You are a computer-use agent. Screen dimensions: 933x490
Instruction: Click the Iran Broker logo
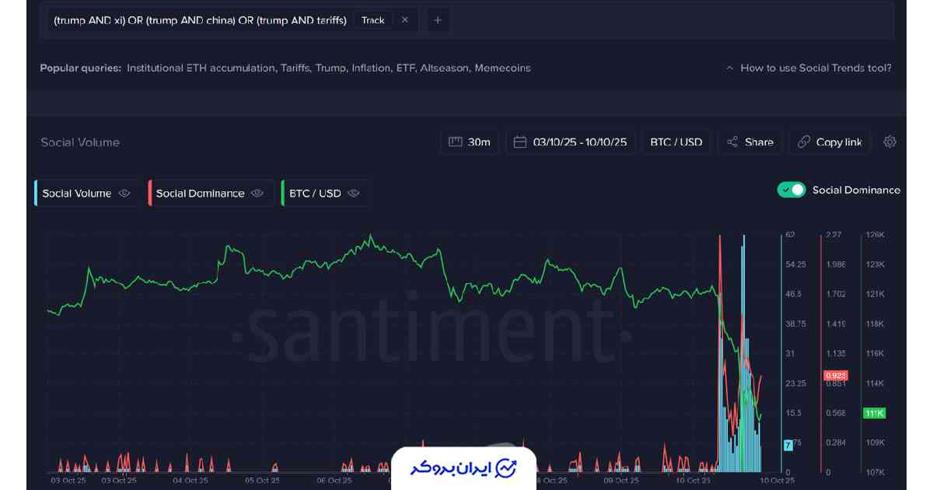click(x=463, y=468)
